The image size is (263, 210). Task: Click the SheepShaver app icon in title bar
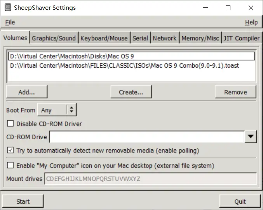tap(8, 7)
